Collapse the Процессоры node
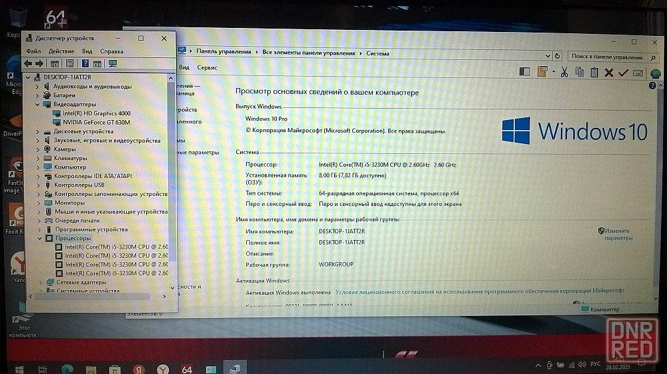This screenshot has height=374, width=667. (x=39, y=238)
